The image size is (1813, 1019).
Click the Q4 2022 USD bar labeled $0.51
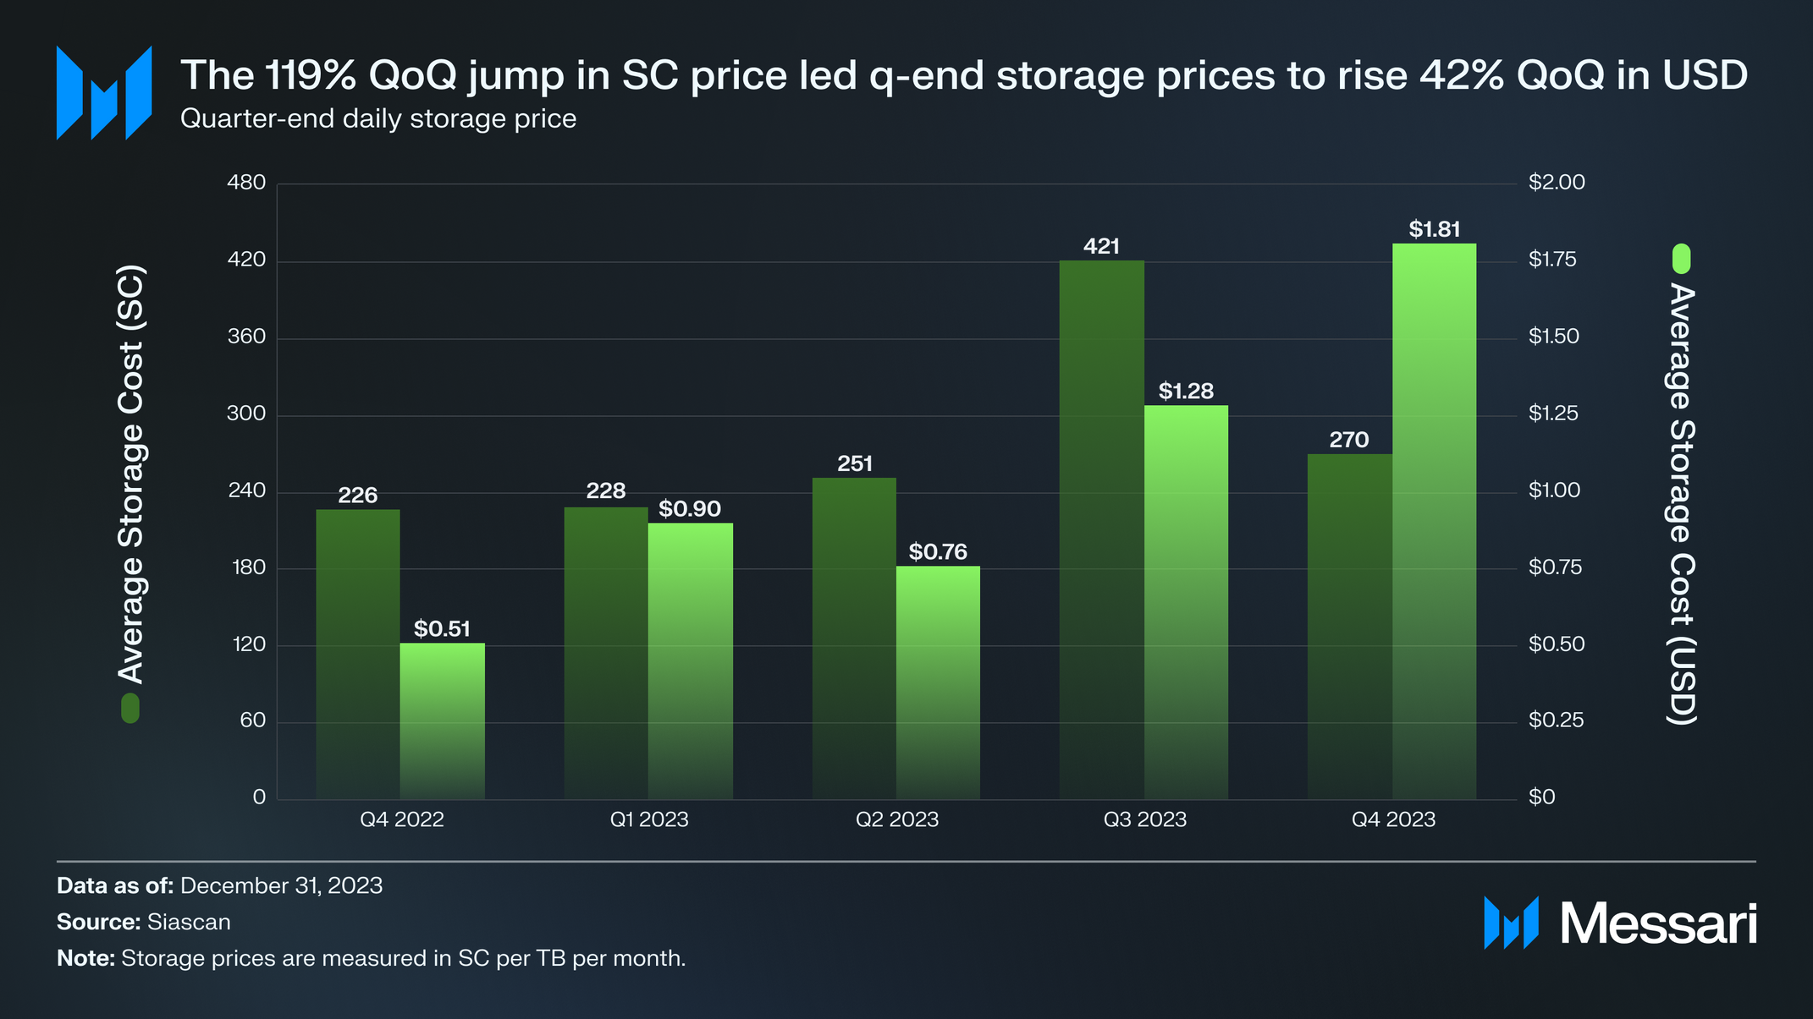pos(442,720)
